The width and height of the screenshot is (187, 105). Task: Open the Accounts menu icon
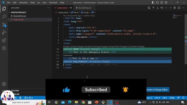pos(4,84)
